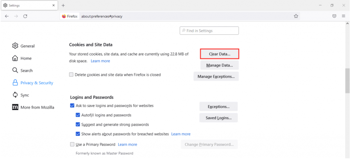Open the Firefox hamburger application menu
This screenshot has width=350, height=159.
344,16
